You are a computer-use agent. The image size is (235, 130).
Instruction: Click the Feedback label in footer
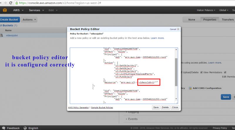(13, 128)
